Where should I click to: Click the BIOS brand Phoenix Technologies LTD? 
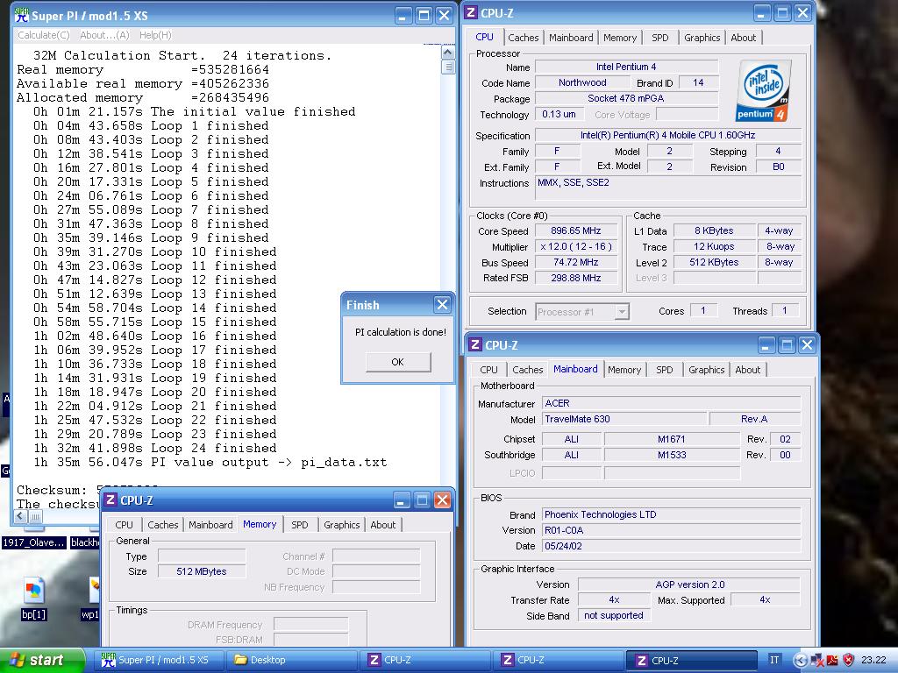671,514
